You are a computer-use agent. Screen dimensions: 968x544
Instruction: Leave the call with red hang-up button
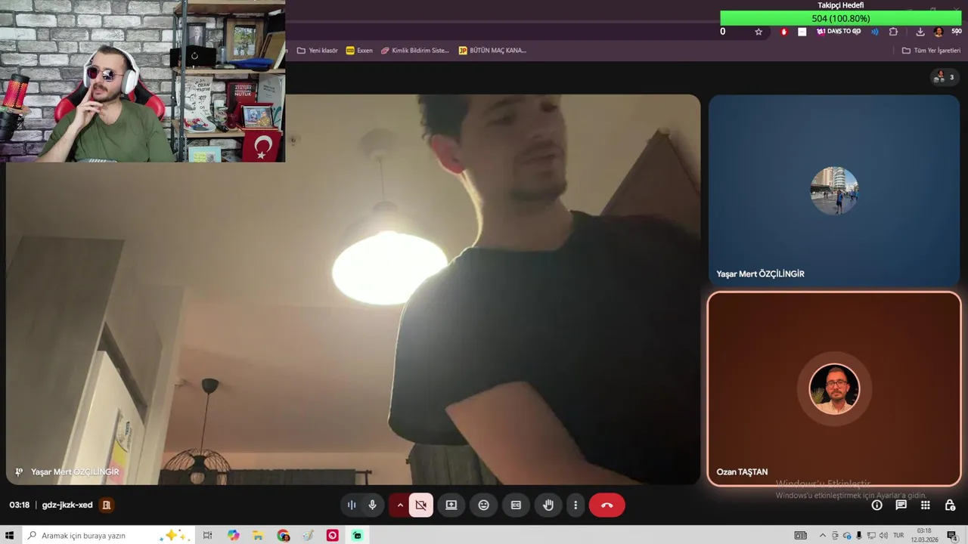tap(607, 505)
